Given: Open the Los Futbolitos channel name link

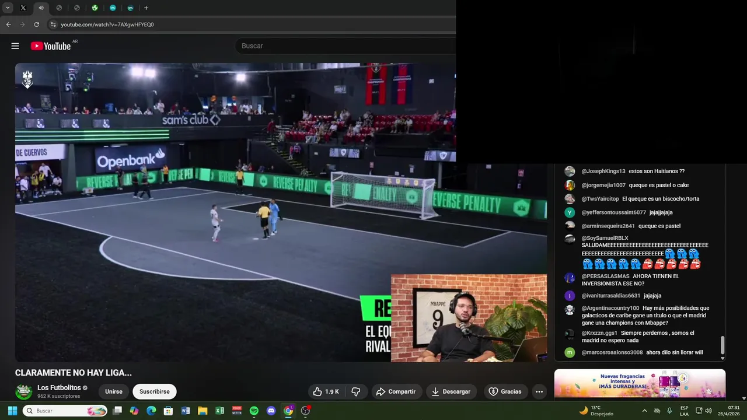Looking at the screenshot, I should pos(59,388).
